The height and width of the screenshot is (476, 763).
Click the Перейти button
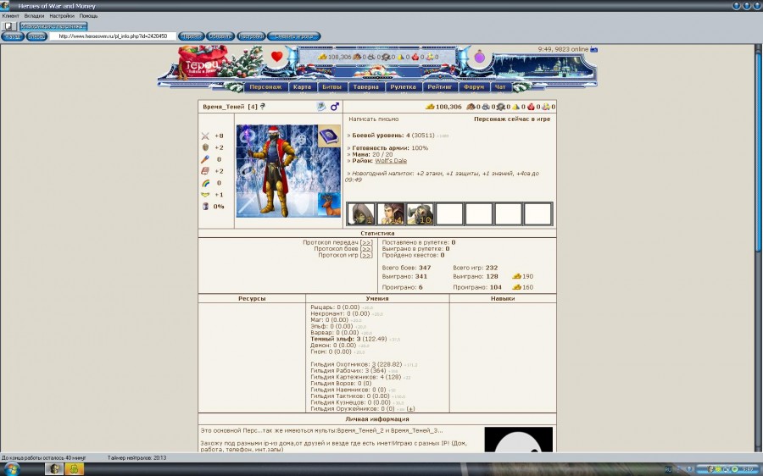tap(191, 36)
